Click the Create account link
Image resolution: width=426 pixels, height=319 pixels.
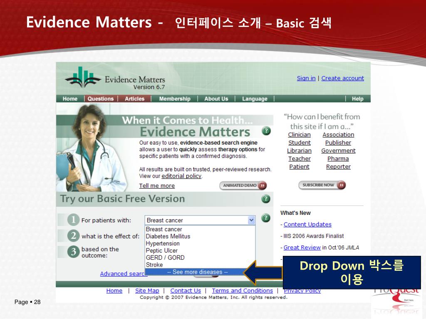[343, 78]
